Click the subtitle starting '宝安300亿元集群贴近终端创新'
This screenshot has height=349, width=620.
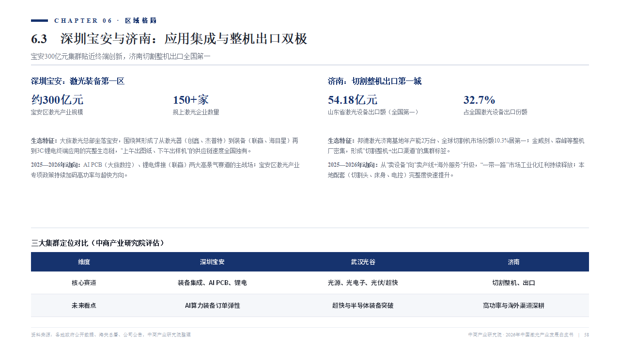coord(121,56)
